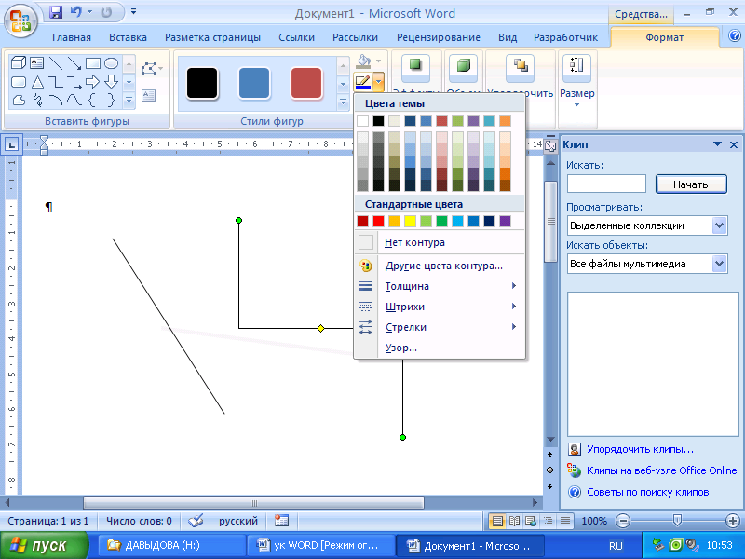Pick the 3D Cube shape in the gallery

click(x=19, y=63)
